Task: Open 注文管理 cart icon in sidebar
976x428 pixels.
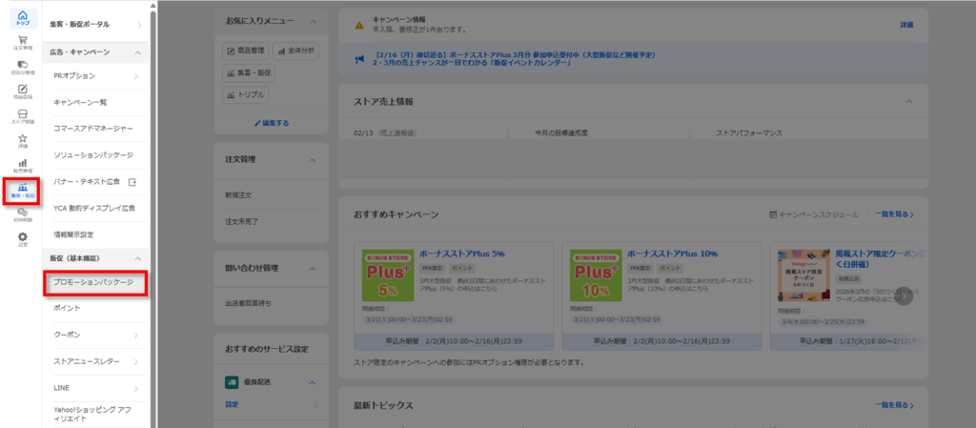Action: click(x=23, y=42)
